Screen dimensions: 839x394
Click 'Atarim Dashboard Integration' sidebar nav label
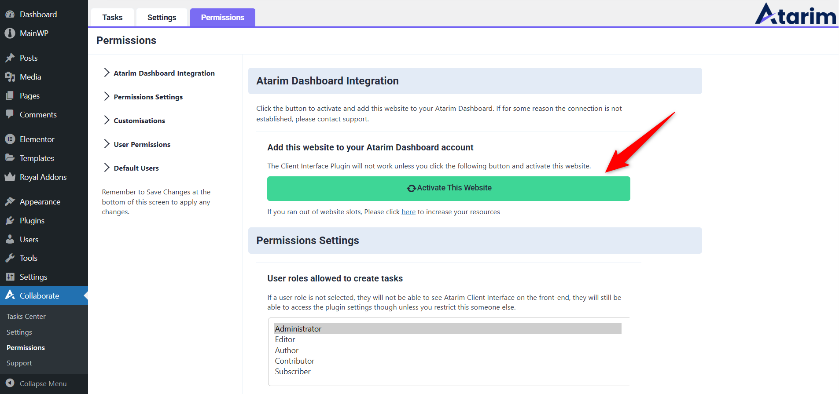(x=164, y=73)
